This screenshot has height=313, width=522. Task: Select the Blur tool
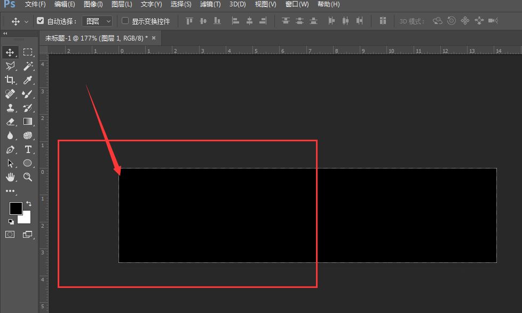[x=10, y=135]
